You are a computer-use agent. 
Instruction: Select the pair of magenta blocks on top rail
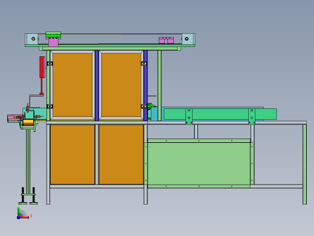point(166,40)
